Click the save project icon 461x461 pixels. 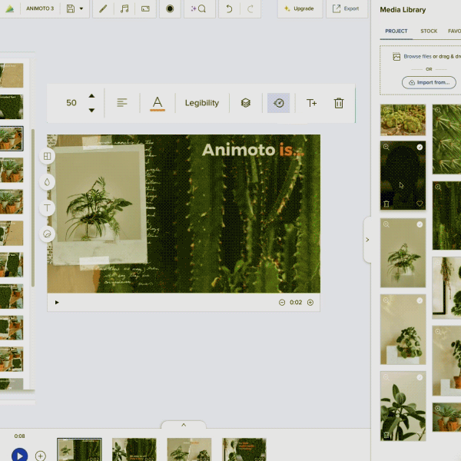tap(71, 8)
